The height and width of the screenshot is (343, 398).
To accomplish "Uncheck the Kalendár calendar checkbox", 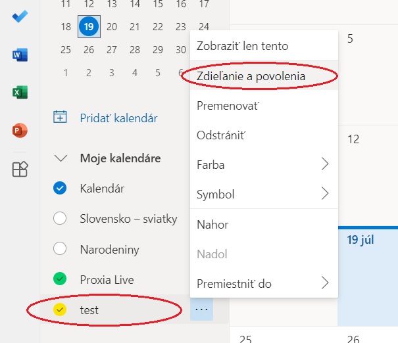I will pyautogui.click(x=60, y=189).
